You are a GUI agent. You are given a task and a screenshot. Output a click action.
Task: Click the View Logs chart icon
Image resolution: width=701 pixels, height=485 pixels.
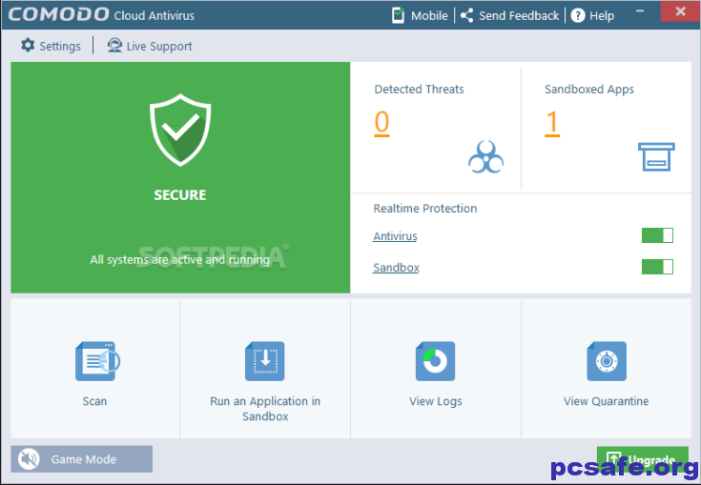coord(435,362)
